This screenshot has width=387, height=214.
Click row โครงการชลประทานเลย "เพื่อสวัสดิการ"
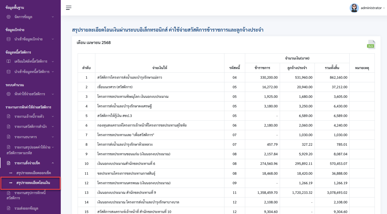click(x=226, y=135)
